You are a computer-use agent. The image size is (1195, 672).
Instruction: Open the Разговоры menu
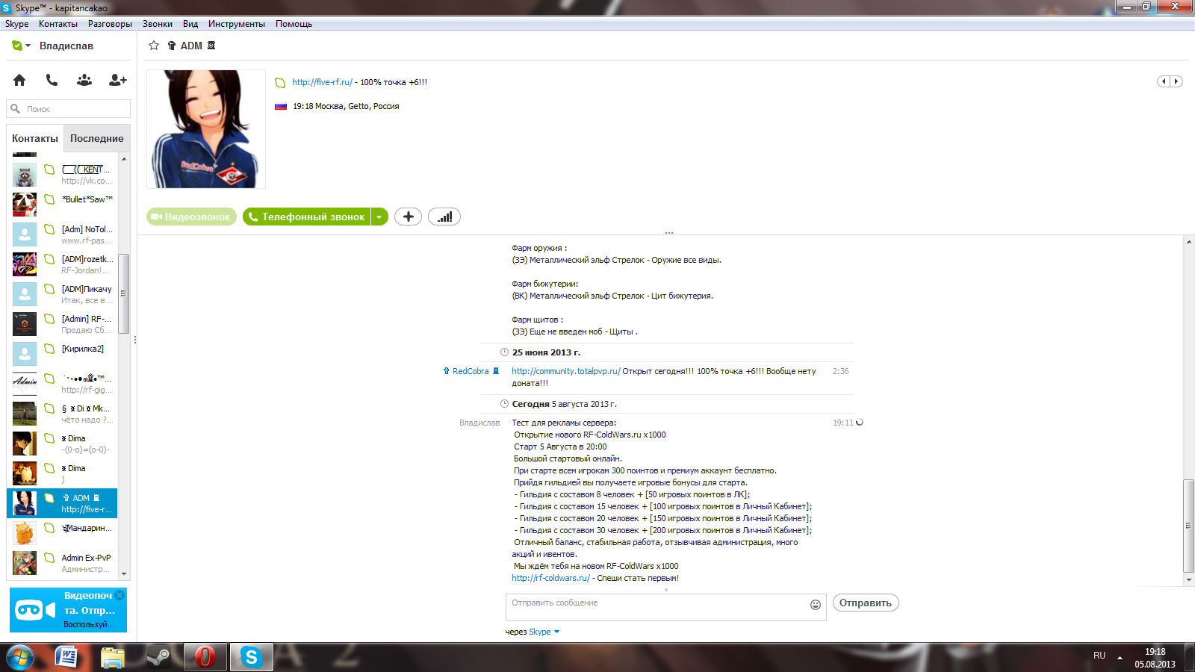pyautogui.click(x=110, y=24)
